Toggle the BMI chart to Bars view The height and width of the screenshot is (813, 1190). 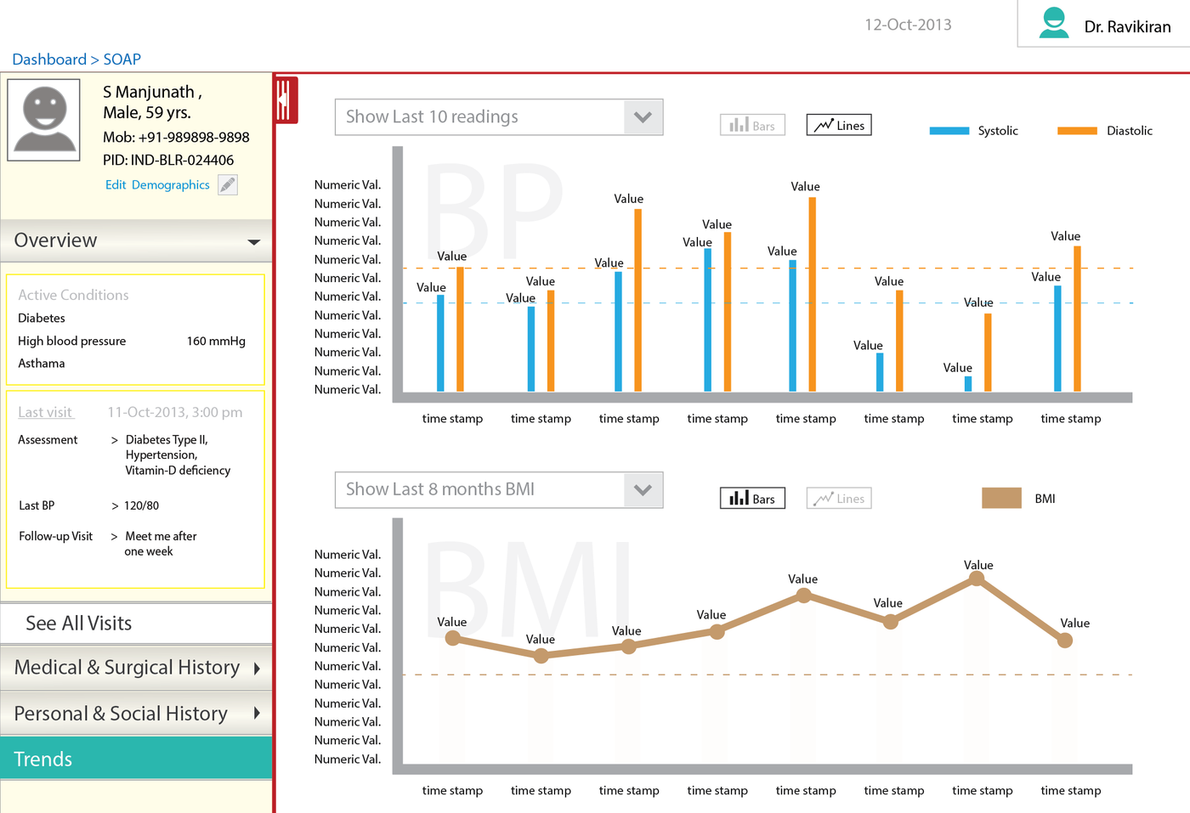751,498
